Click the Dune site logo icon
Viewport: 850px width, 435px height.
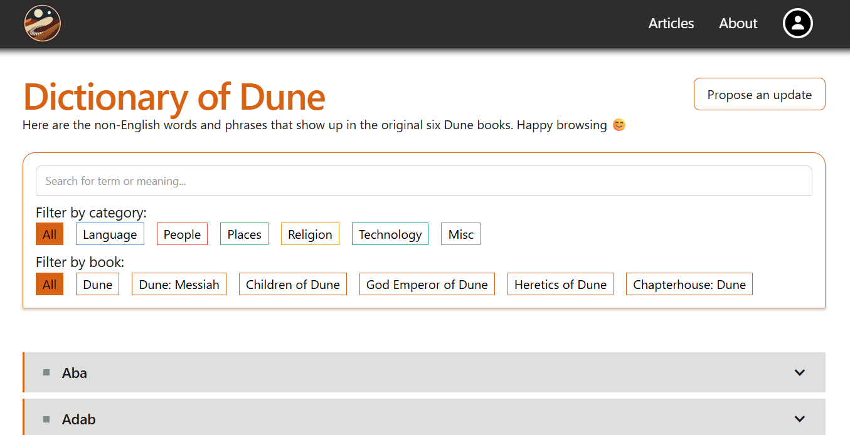click(x=43, y=23)
